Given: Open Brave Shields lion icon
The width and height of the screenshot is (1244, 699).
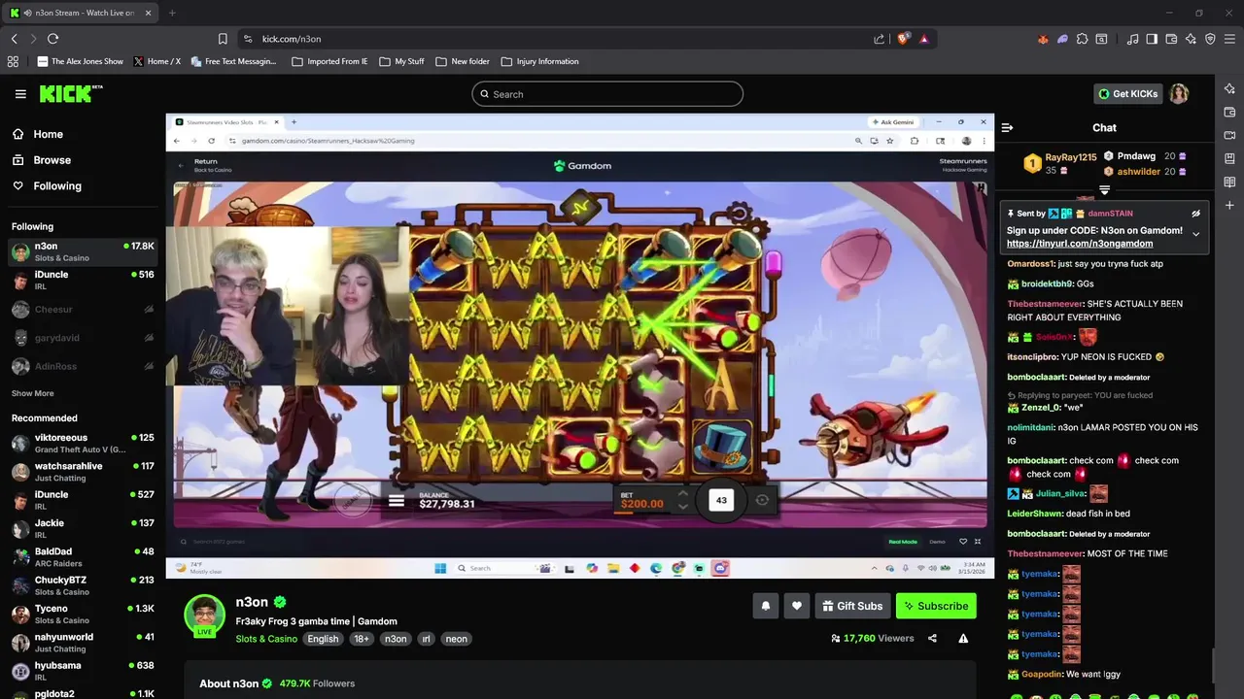Looking at the screenshot, I should coord(903,39).
